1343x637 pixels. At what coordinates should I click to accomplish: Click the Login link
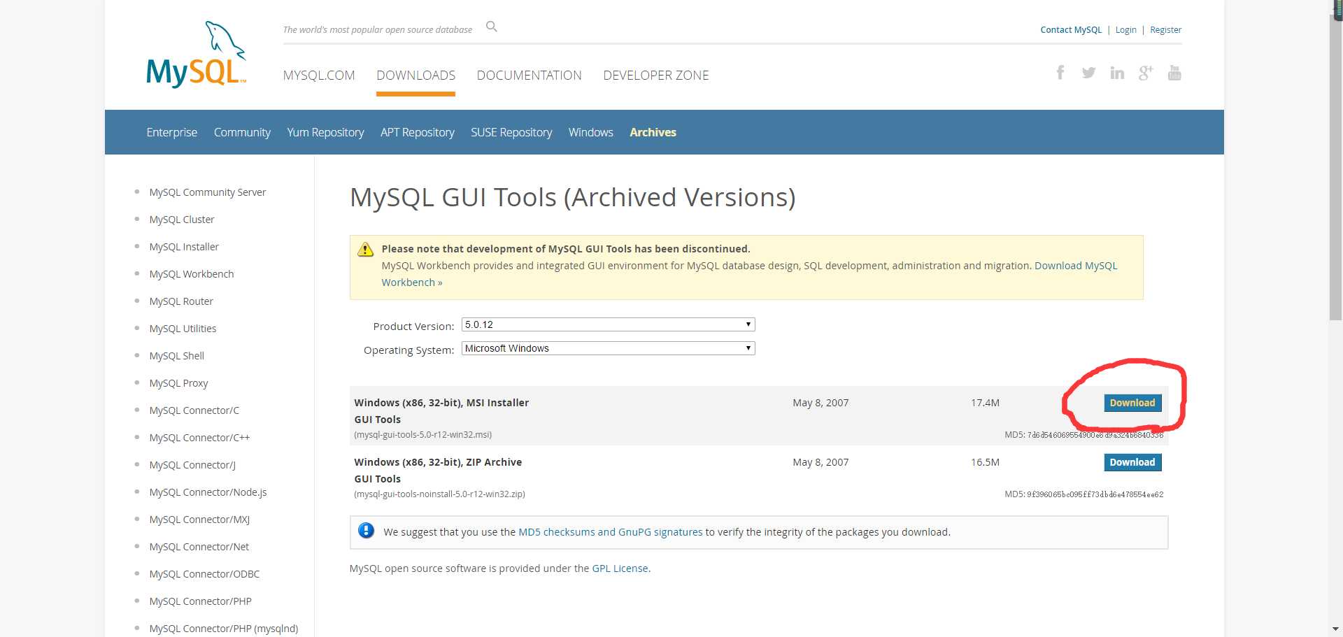coord(1125,30)
